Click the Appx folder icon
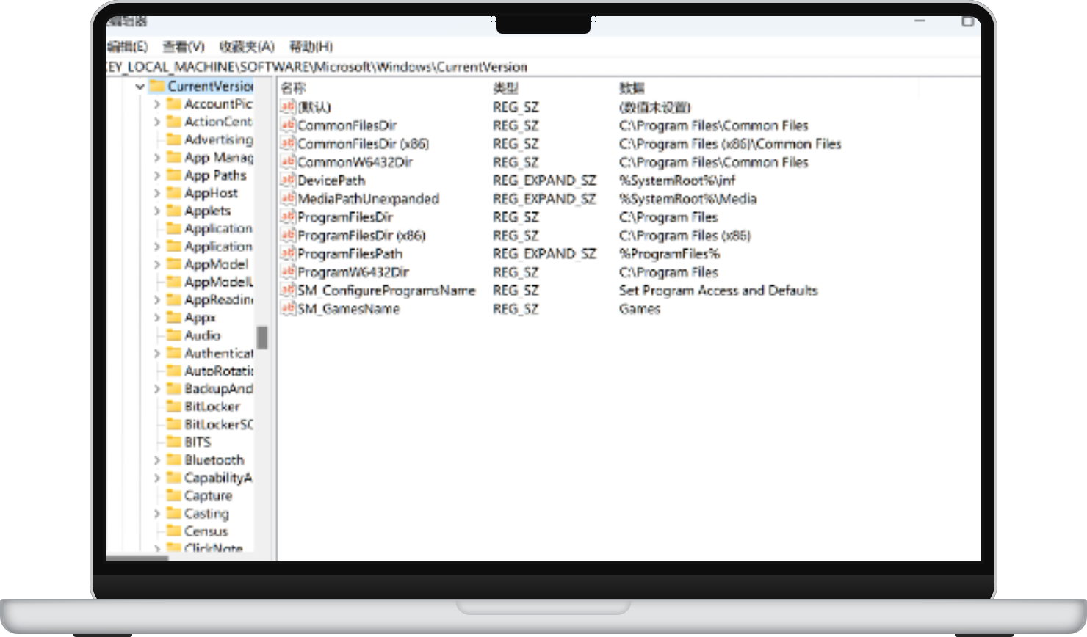The image size is (1087, 637). point(174,317)
